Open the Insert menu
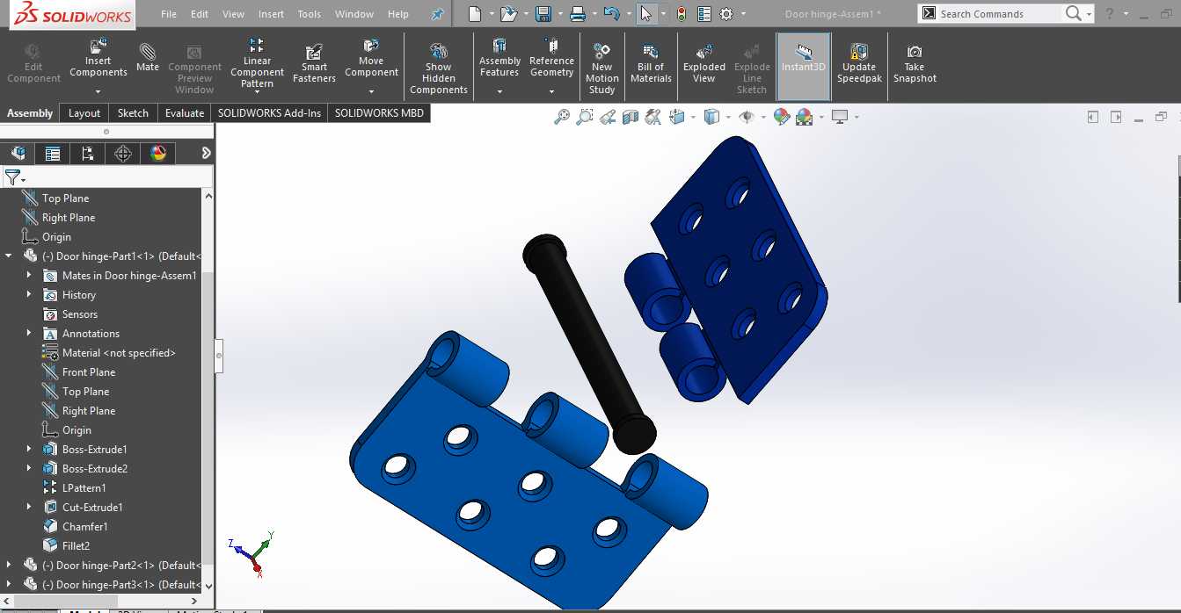The image size is (1181, 613). (x=271, y=14)
